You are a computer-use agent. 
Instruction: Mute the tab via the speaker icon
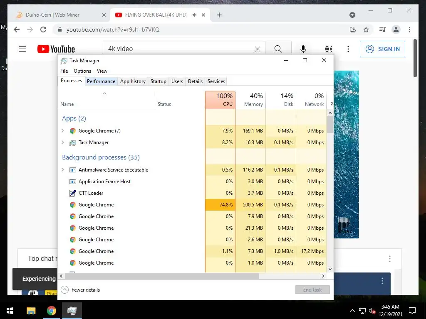click(195, 15)
